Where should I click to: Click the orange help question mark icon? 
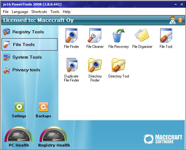(180, 20)
